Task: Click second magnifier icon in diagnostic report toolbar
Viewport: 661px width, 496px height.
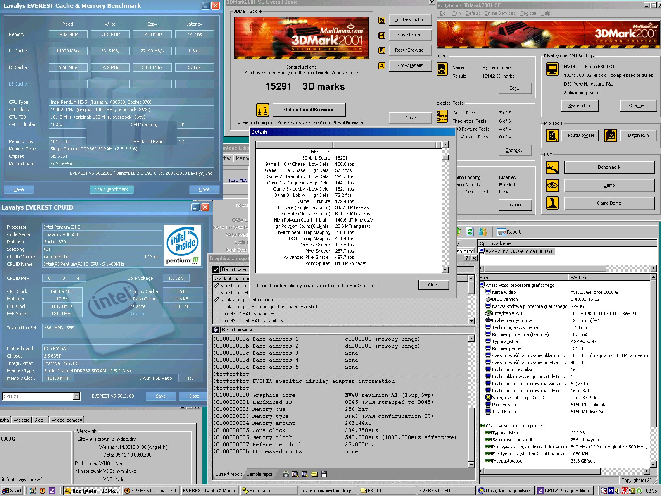Action: [x=304, y=474]
